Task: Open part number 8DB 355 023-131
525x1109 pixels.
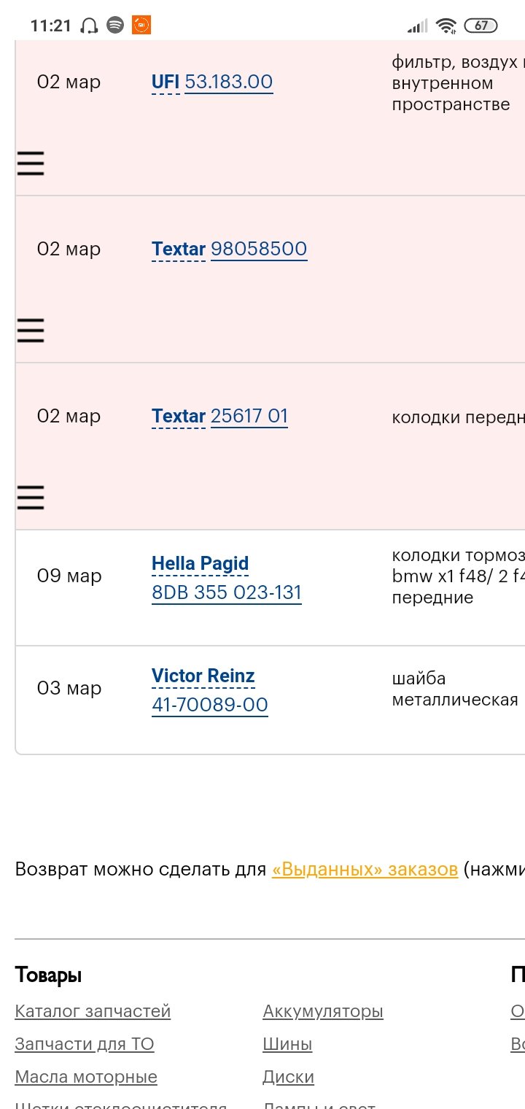Action: coord(227,592)
